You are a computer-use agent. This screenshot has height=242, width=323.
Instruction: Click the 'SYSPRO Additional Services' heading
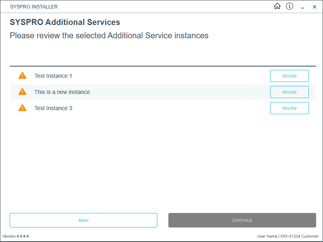pos(65,23)
